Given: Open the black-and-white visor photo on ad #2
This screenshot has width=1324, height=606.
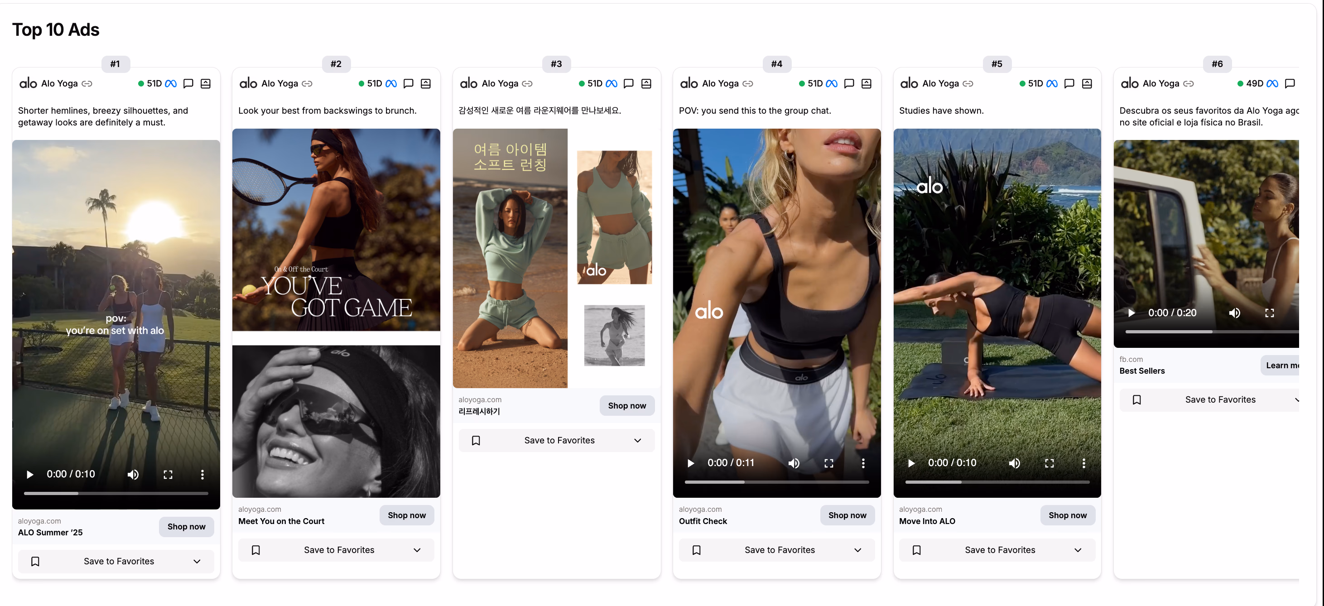Looking at the screenshot, I should [336, 421].
